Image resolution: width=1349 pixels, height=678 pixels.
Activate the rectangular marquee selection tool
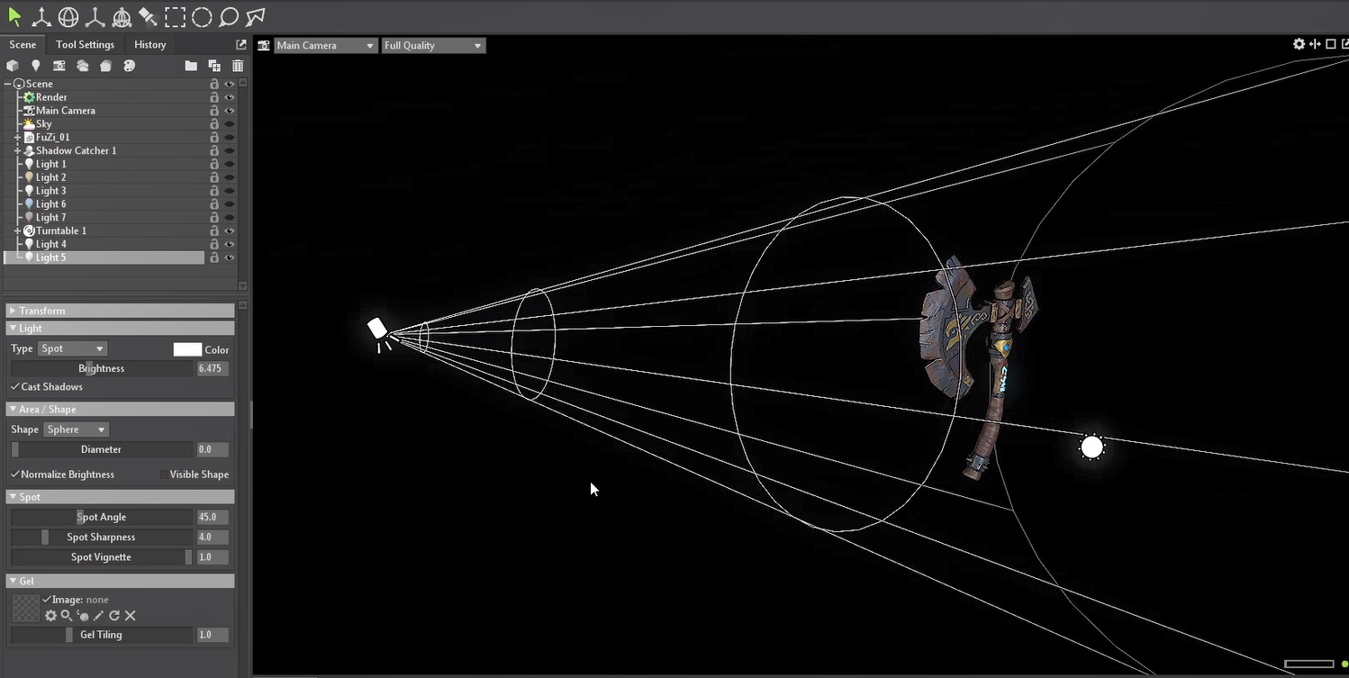point(175,16)
